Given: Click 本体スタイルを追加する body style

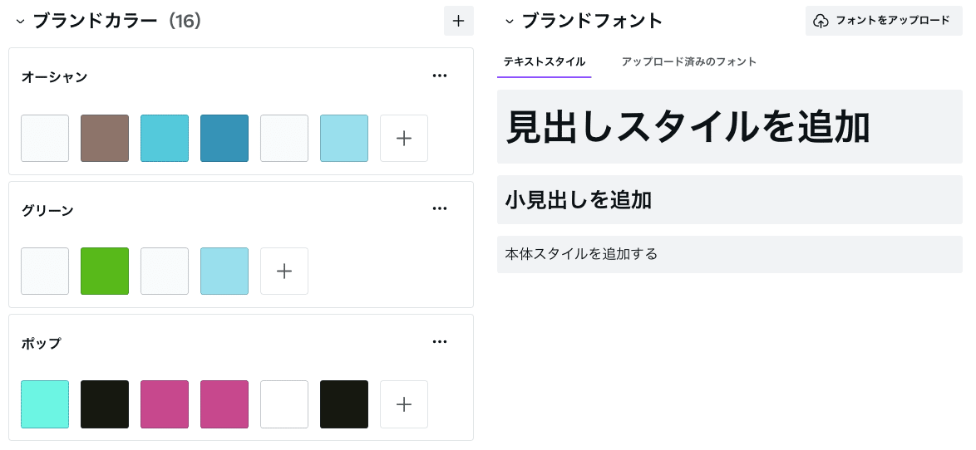Looking at the screenshot, I should (x=730, y=254).
